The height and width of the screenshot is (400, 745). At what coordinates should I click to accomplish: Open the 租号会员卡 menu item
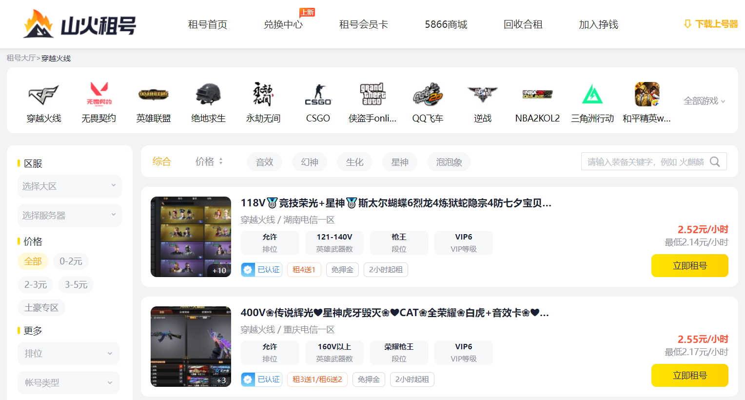(x=363, y=24)
